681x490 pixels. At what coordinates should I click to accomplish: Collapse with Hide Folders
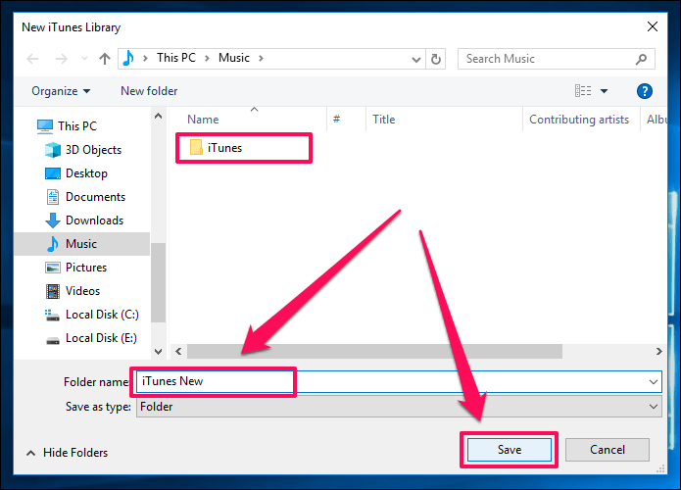(67, 453)
